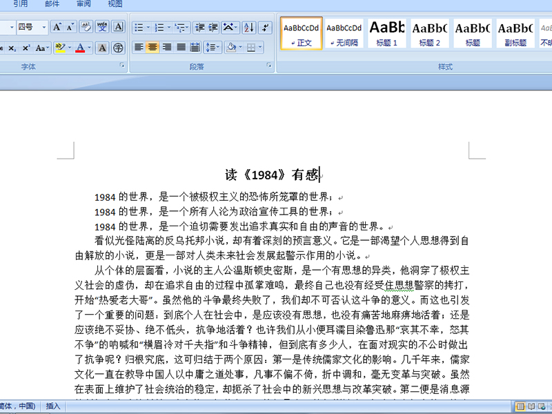This screenshot has height=414, width=552.
Task: Switch to the 视图 ribbon tab
Action: click(x=115, y=4)
